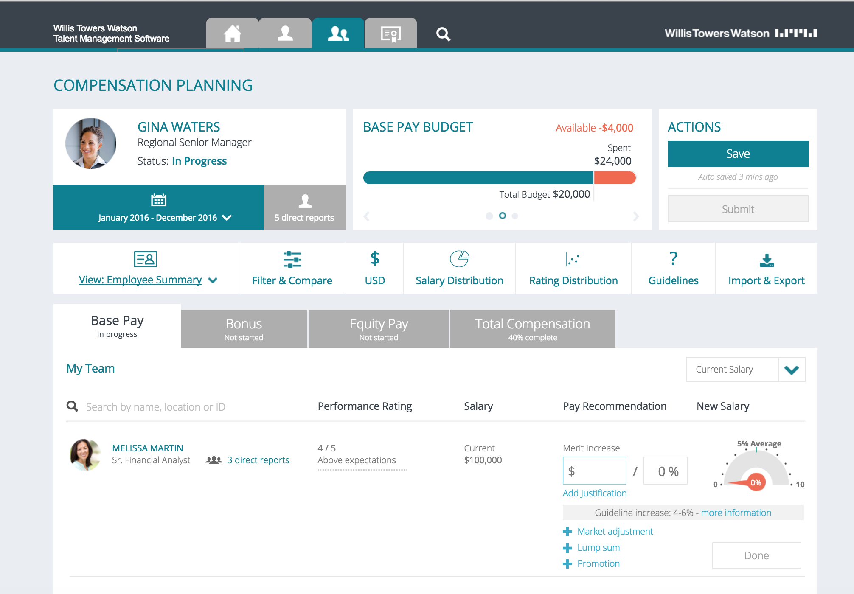Open the home icon in the top navigation
Viewport: 854px width, 594px height.
tap(232, 34)
